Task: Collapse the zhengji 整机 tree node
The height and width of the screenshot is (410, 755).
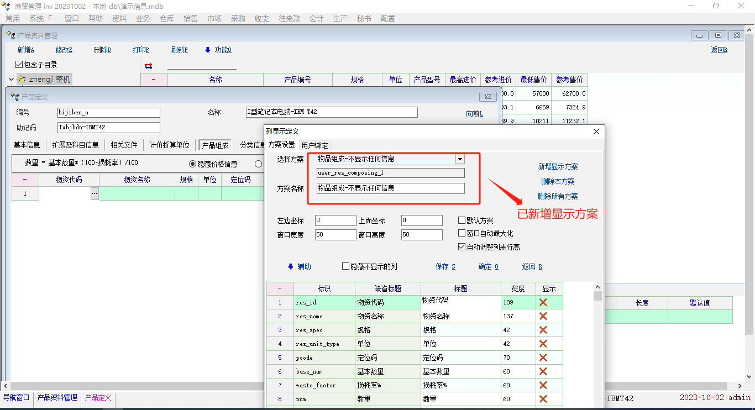Action: coord(11,80)
